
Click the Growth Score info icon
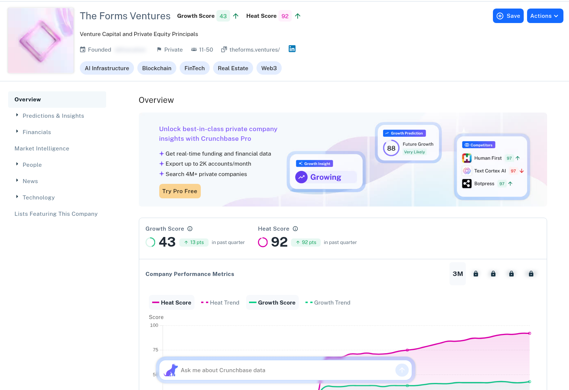(x=190, y=229)
